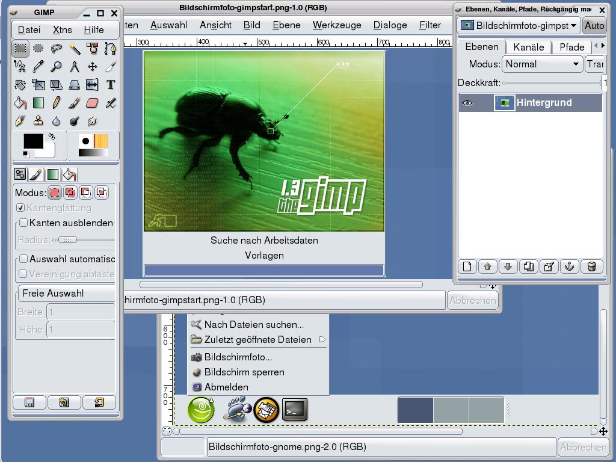
Task: Click the Breite input field
Action: [81, 312]
